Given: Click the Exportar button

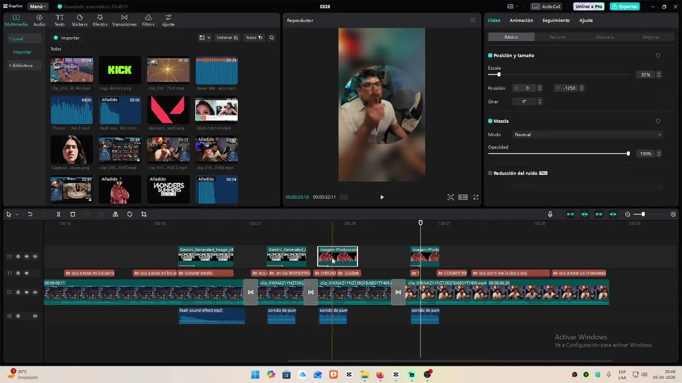Looking at the screenshot, I should pos(625,6).
